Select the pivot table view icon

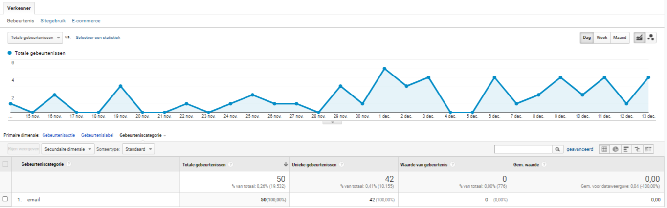coord(648,149)
